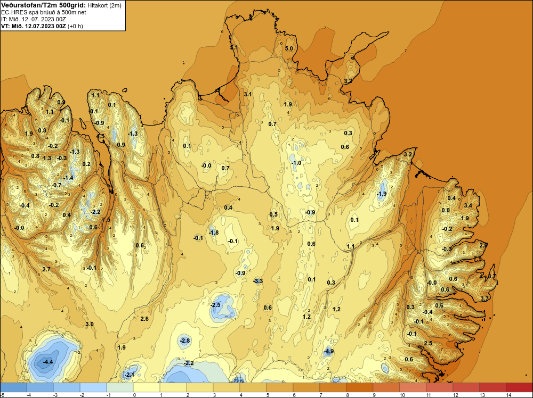Click the '-1.9' temperature value
The image size is (533, 398).
[x=382, y=194]
